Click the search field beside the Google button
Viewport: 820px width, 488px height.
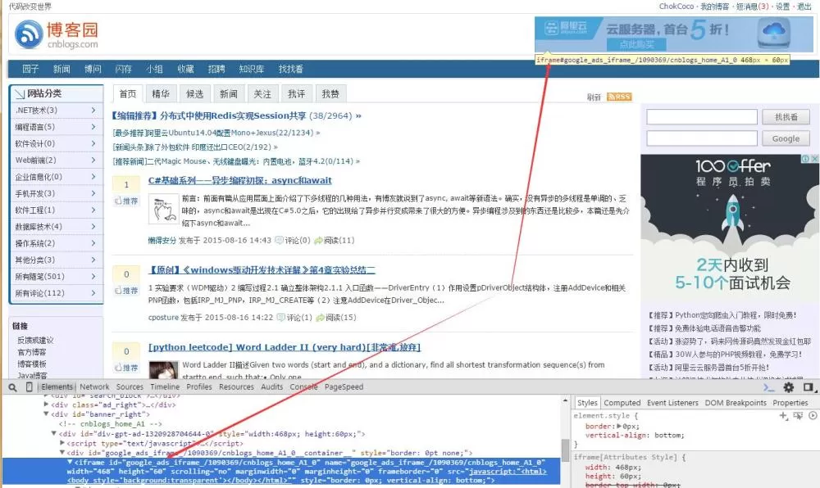click(x=702, y=138)
